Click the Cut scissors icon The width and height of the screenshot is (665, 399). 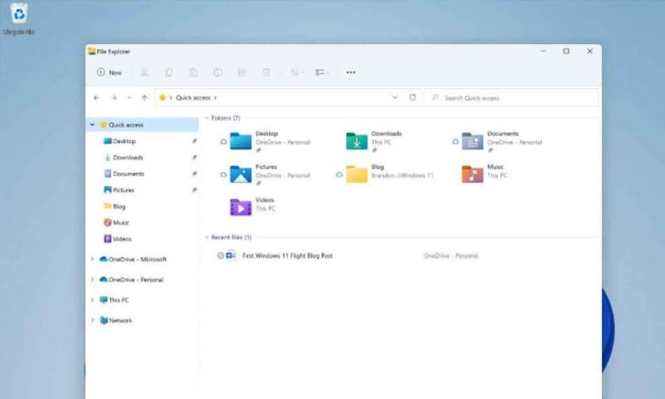click(x=144, y=72)
